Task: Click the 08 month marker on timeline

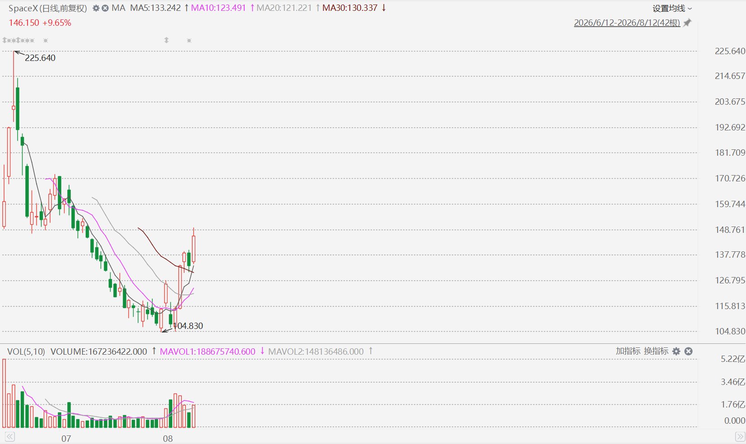Action: click(x=168, y=438)
